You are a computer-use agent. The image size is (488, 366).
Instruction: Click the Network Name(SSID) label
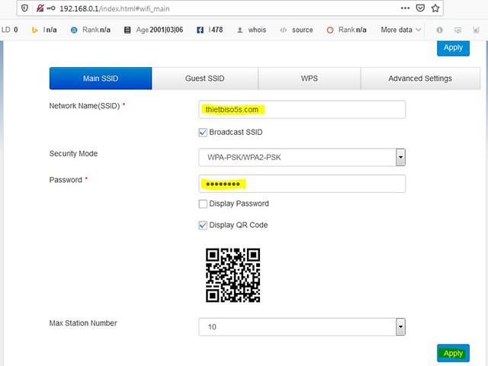tap(85, 106)
